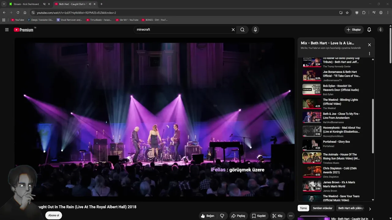
Task: Play The Weeknd Blinding Lights video
Action: [x=331, y=104]
